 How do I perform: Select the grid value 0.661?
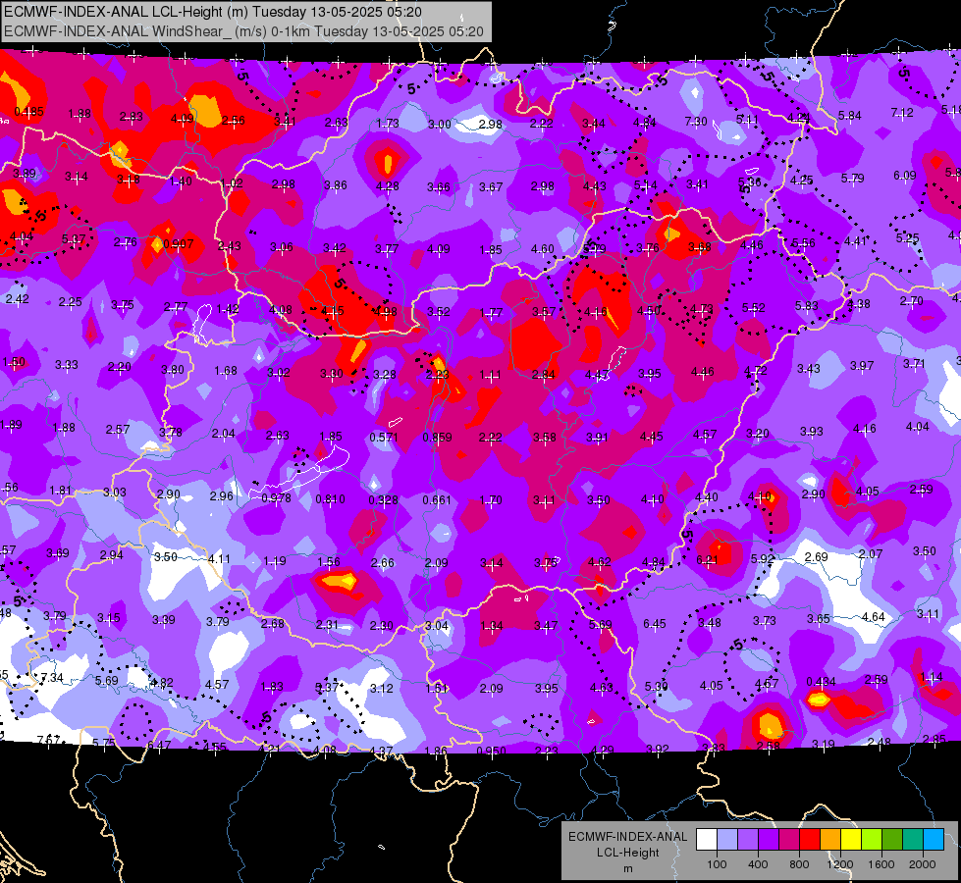[x=437, y=500]
